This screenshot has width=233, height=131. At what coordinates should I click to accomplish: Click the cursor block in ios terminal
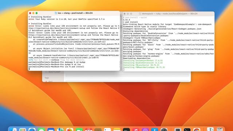(x=29, y=69)
